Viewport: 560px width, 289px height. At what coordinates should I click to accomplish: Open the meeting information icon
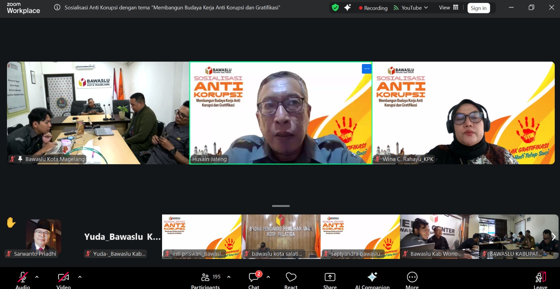pyautogui.click(x=57, y=7)
